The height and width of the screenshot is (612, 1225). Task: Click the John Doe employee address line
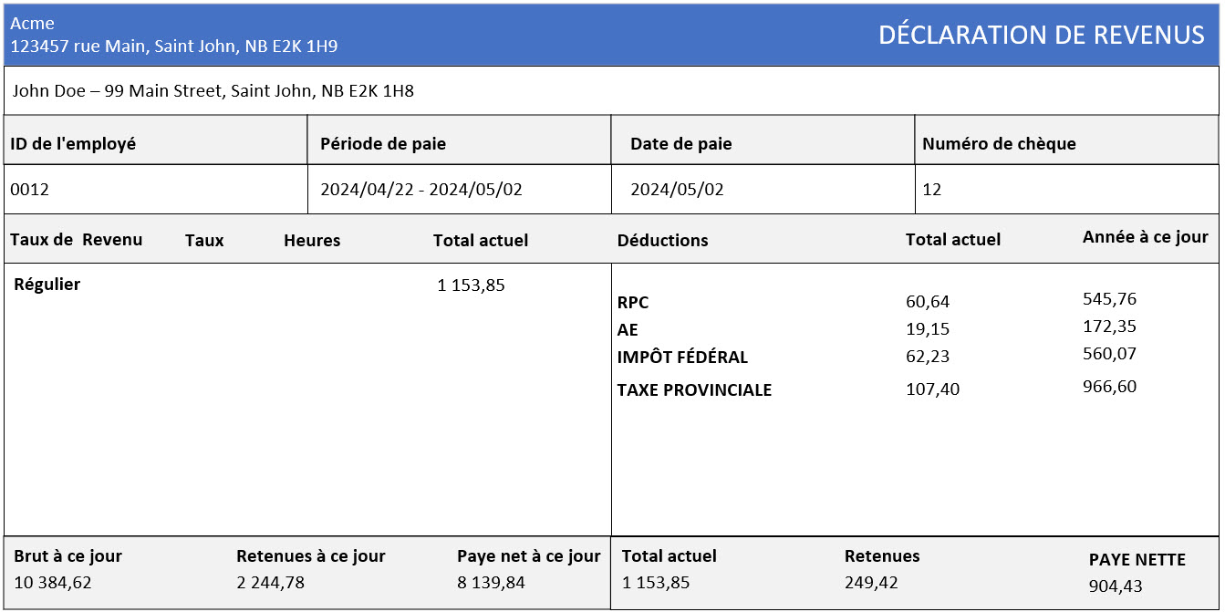[x=213, y=91]
